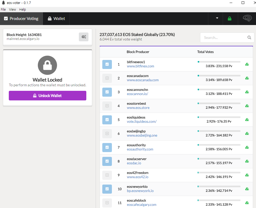
Task: Open vote.liquideos.com/ link
Action: tap(142, 122)
